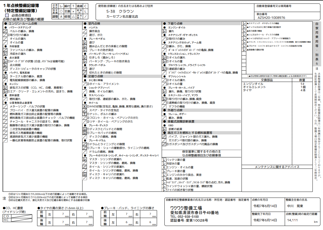This screenshot has width=323, height=230.
Task: Toggle the エンジンのかかり具合、異音 checkbox
Action: coord(164,175)
